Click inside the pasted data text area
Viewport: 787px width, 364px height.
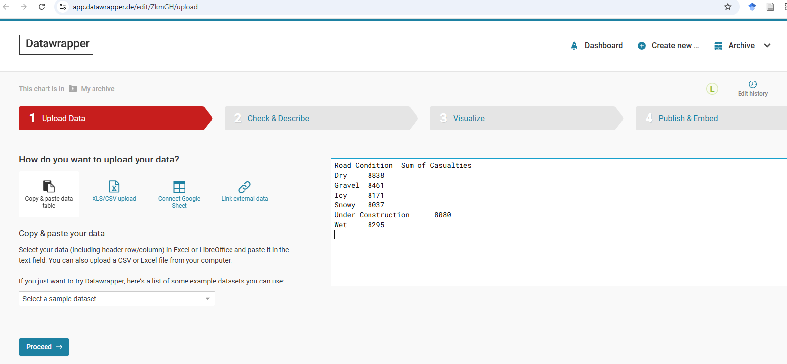[x=559, y=222]
